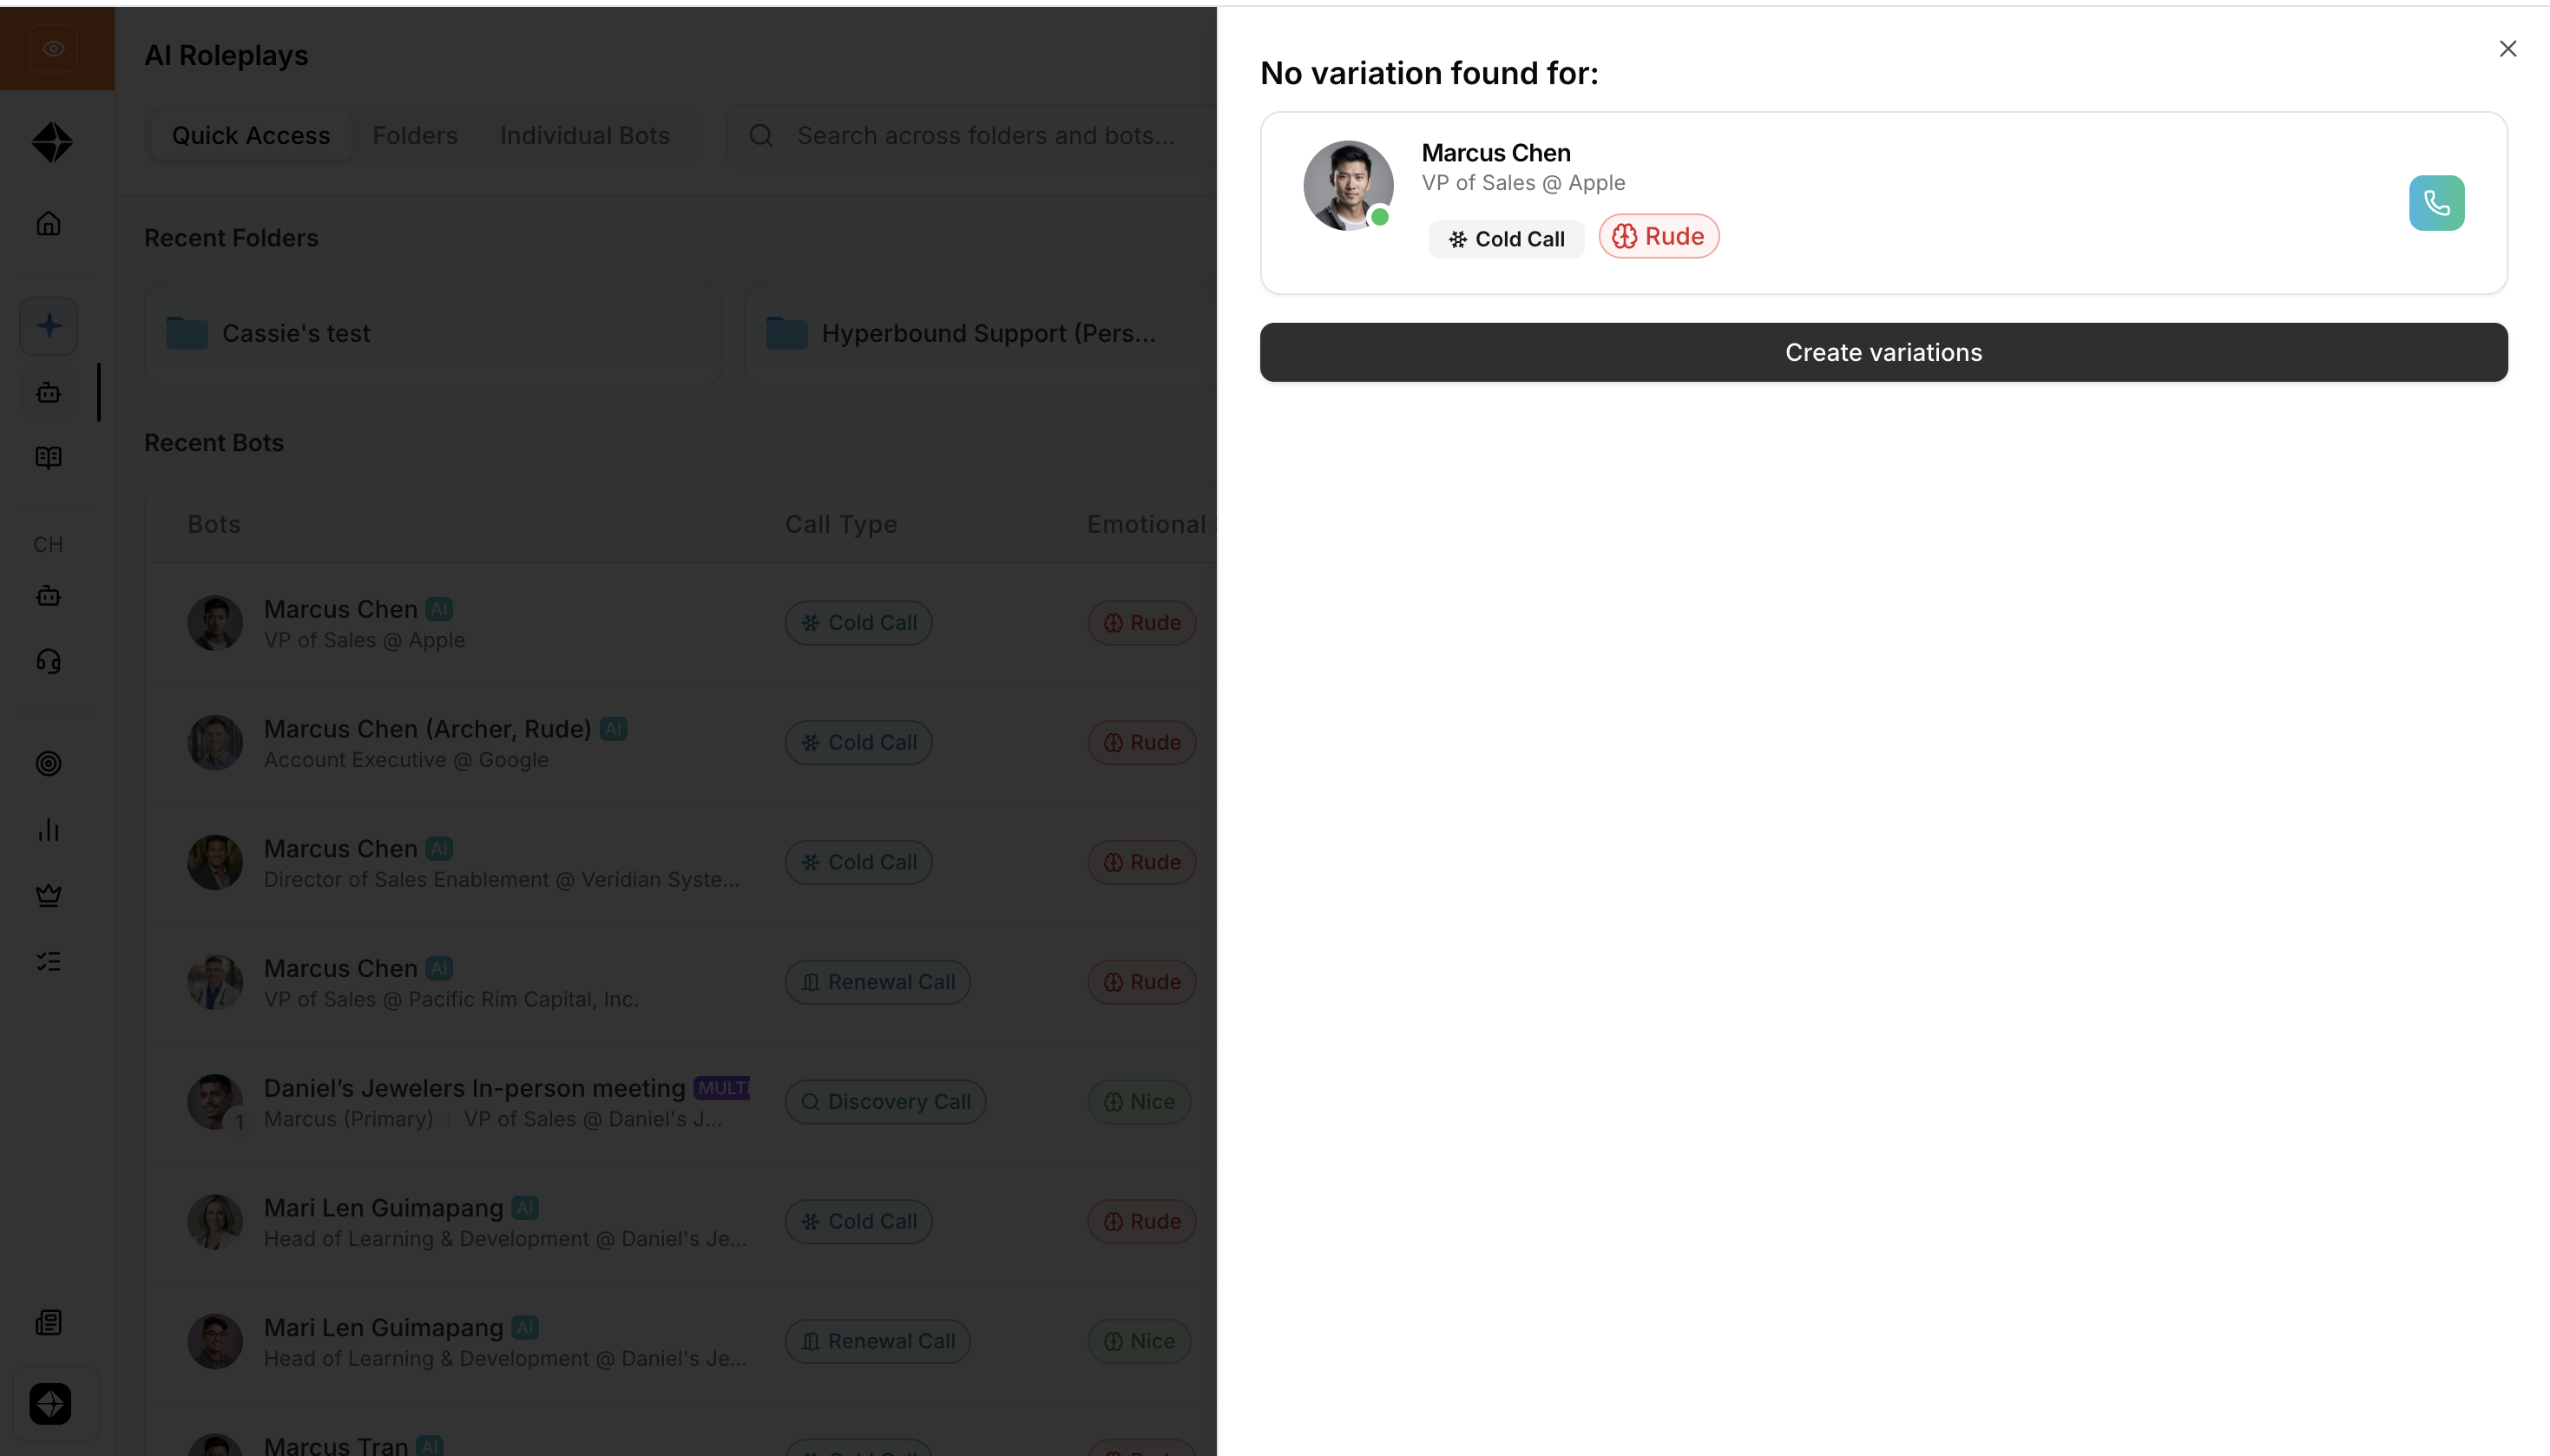Viewport: 2550px width, 1456px height.
Task: Switch to the Individual Bots tab
Action: [x=585, y=135]
